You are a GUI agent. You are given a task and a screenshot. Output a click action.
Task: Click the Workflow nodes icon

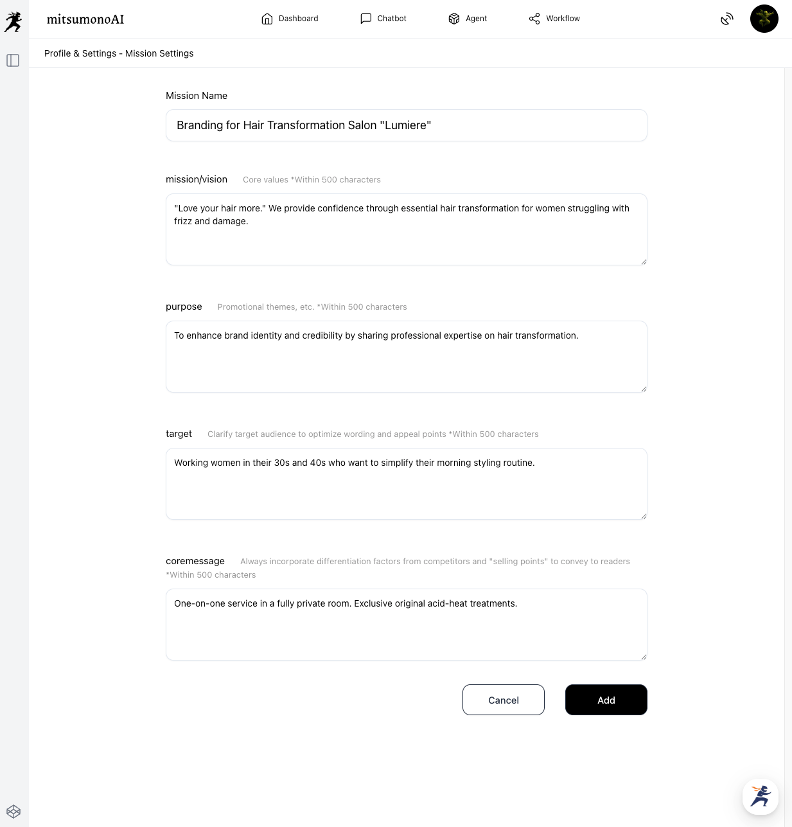[534, 19]
